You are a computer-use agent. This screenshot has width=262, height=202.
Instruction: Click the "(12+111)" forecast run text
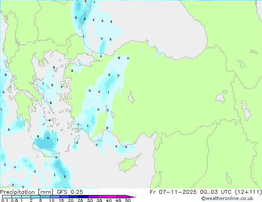click(x=248, y=192)
